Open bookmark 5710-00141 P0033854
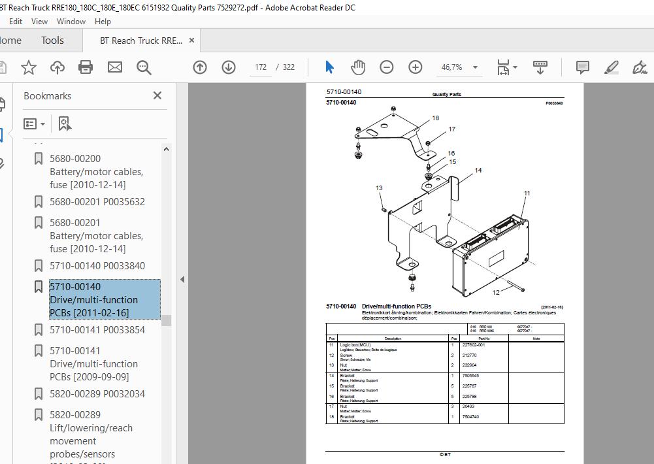This screenshot has height=464, width=654. (x=97, y=329)
